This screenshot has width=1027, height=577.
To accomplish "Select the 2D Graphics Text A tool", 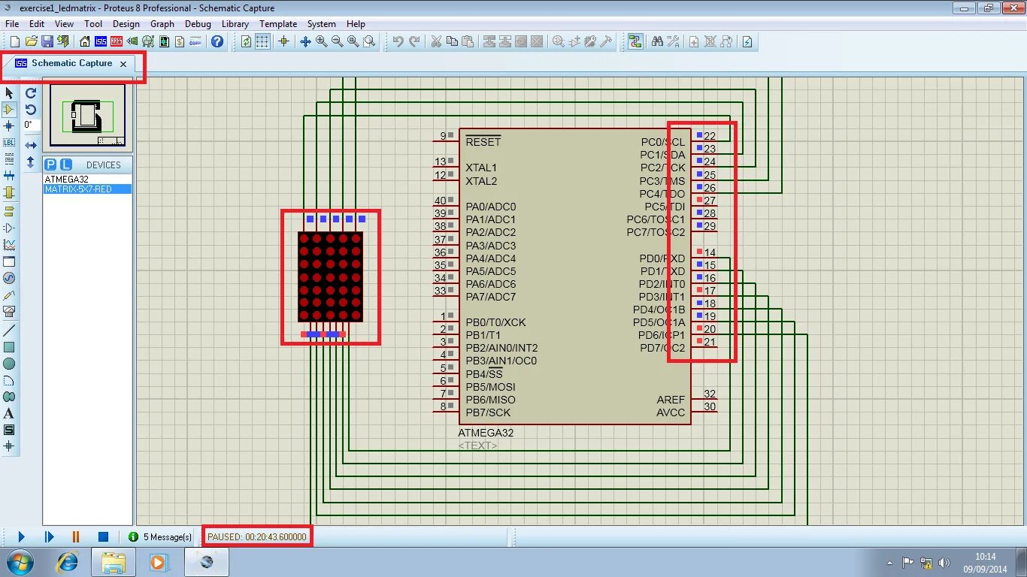I will [9, 413].
